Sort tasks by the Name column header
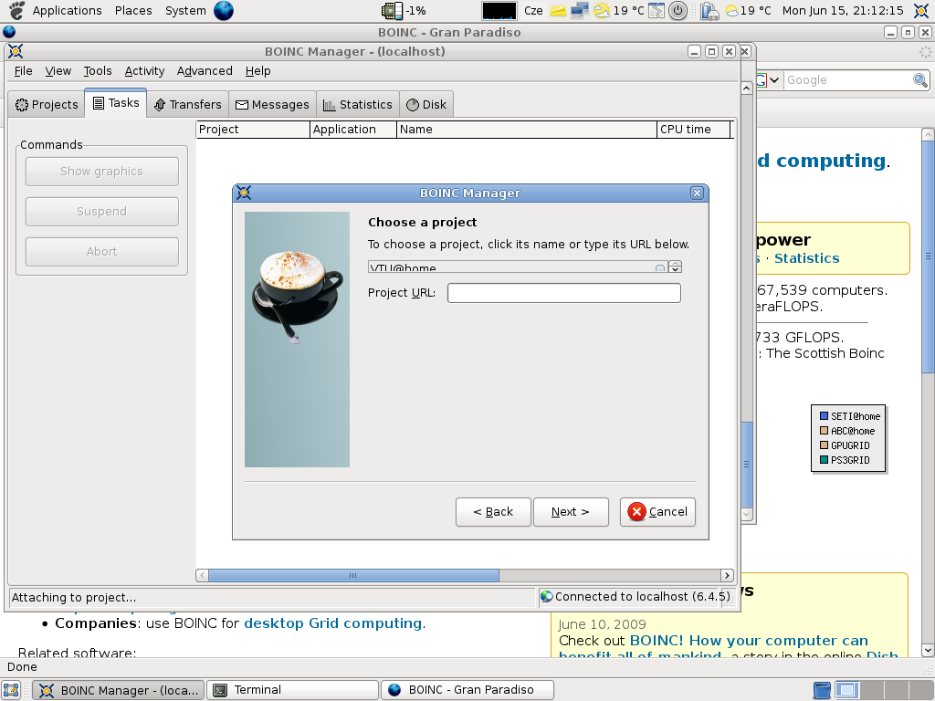The width and height of the screenshot is (935, 701). [527, 130]
